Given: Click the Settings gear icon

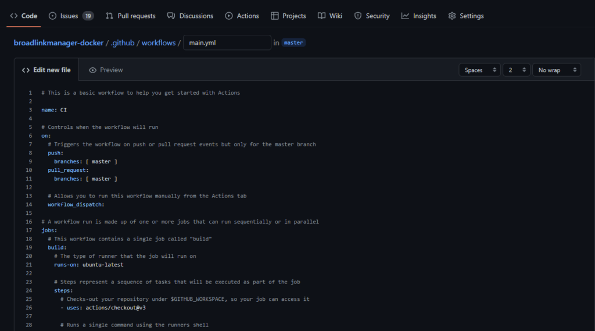Looking at the screenshot, I should 452,16.
